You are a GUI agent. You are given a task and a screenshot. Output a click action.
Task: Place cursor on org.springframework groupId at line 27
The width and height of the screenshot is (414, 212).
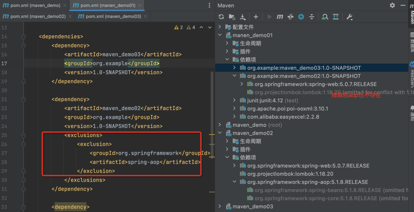[148, 153]
